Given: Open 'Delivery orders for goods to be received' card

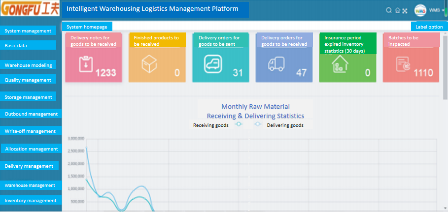Looking at the screenshot, I should tap(284, 58).
